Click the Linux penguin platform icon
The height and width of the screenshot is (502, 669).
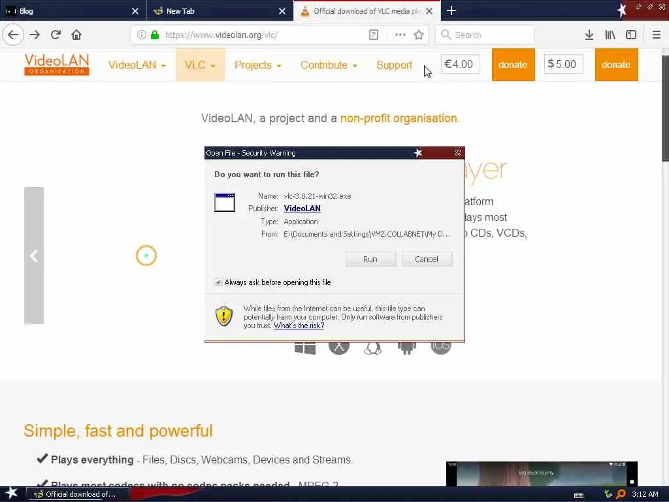click(x=372, y=348)
